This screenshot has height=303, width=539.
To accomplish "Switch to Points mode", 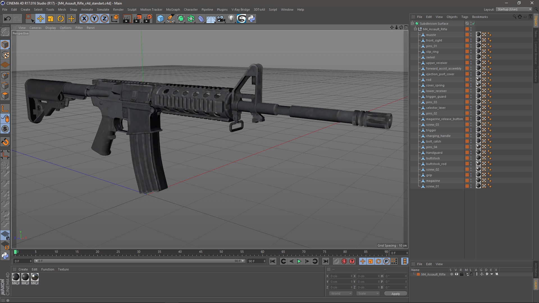I will 5,75.
